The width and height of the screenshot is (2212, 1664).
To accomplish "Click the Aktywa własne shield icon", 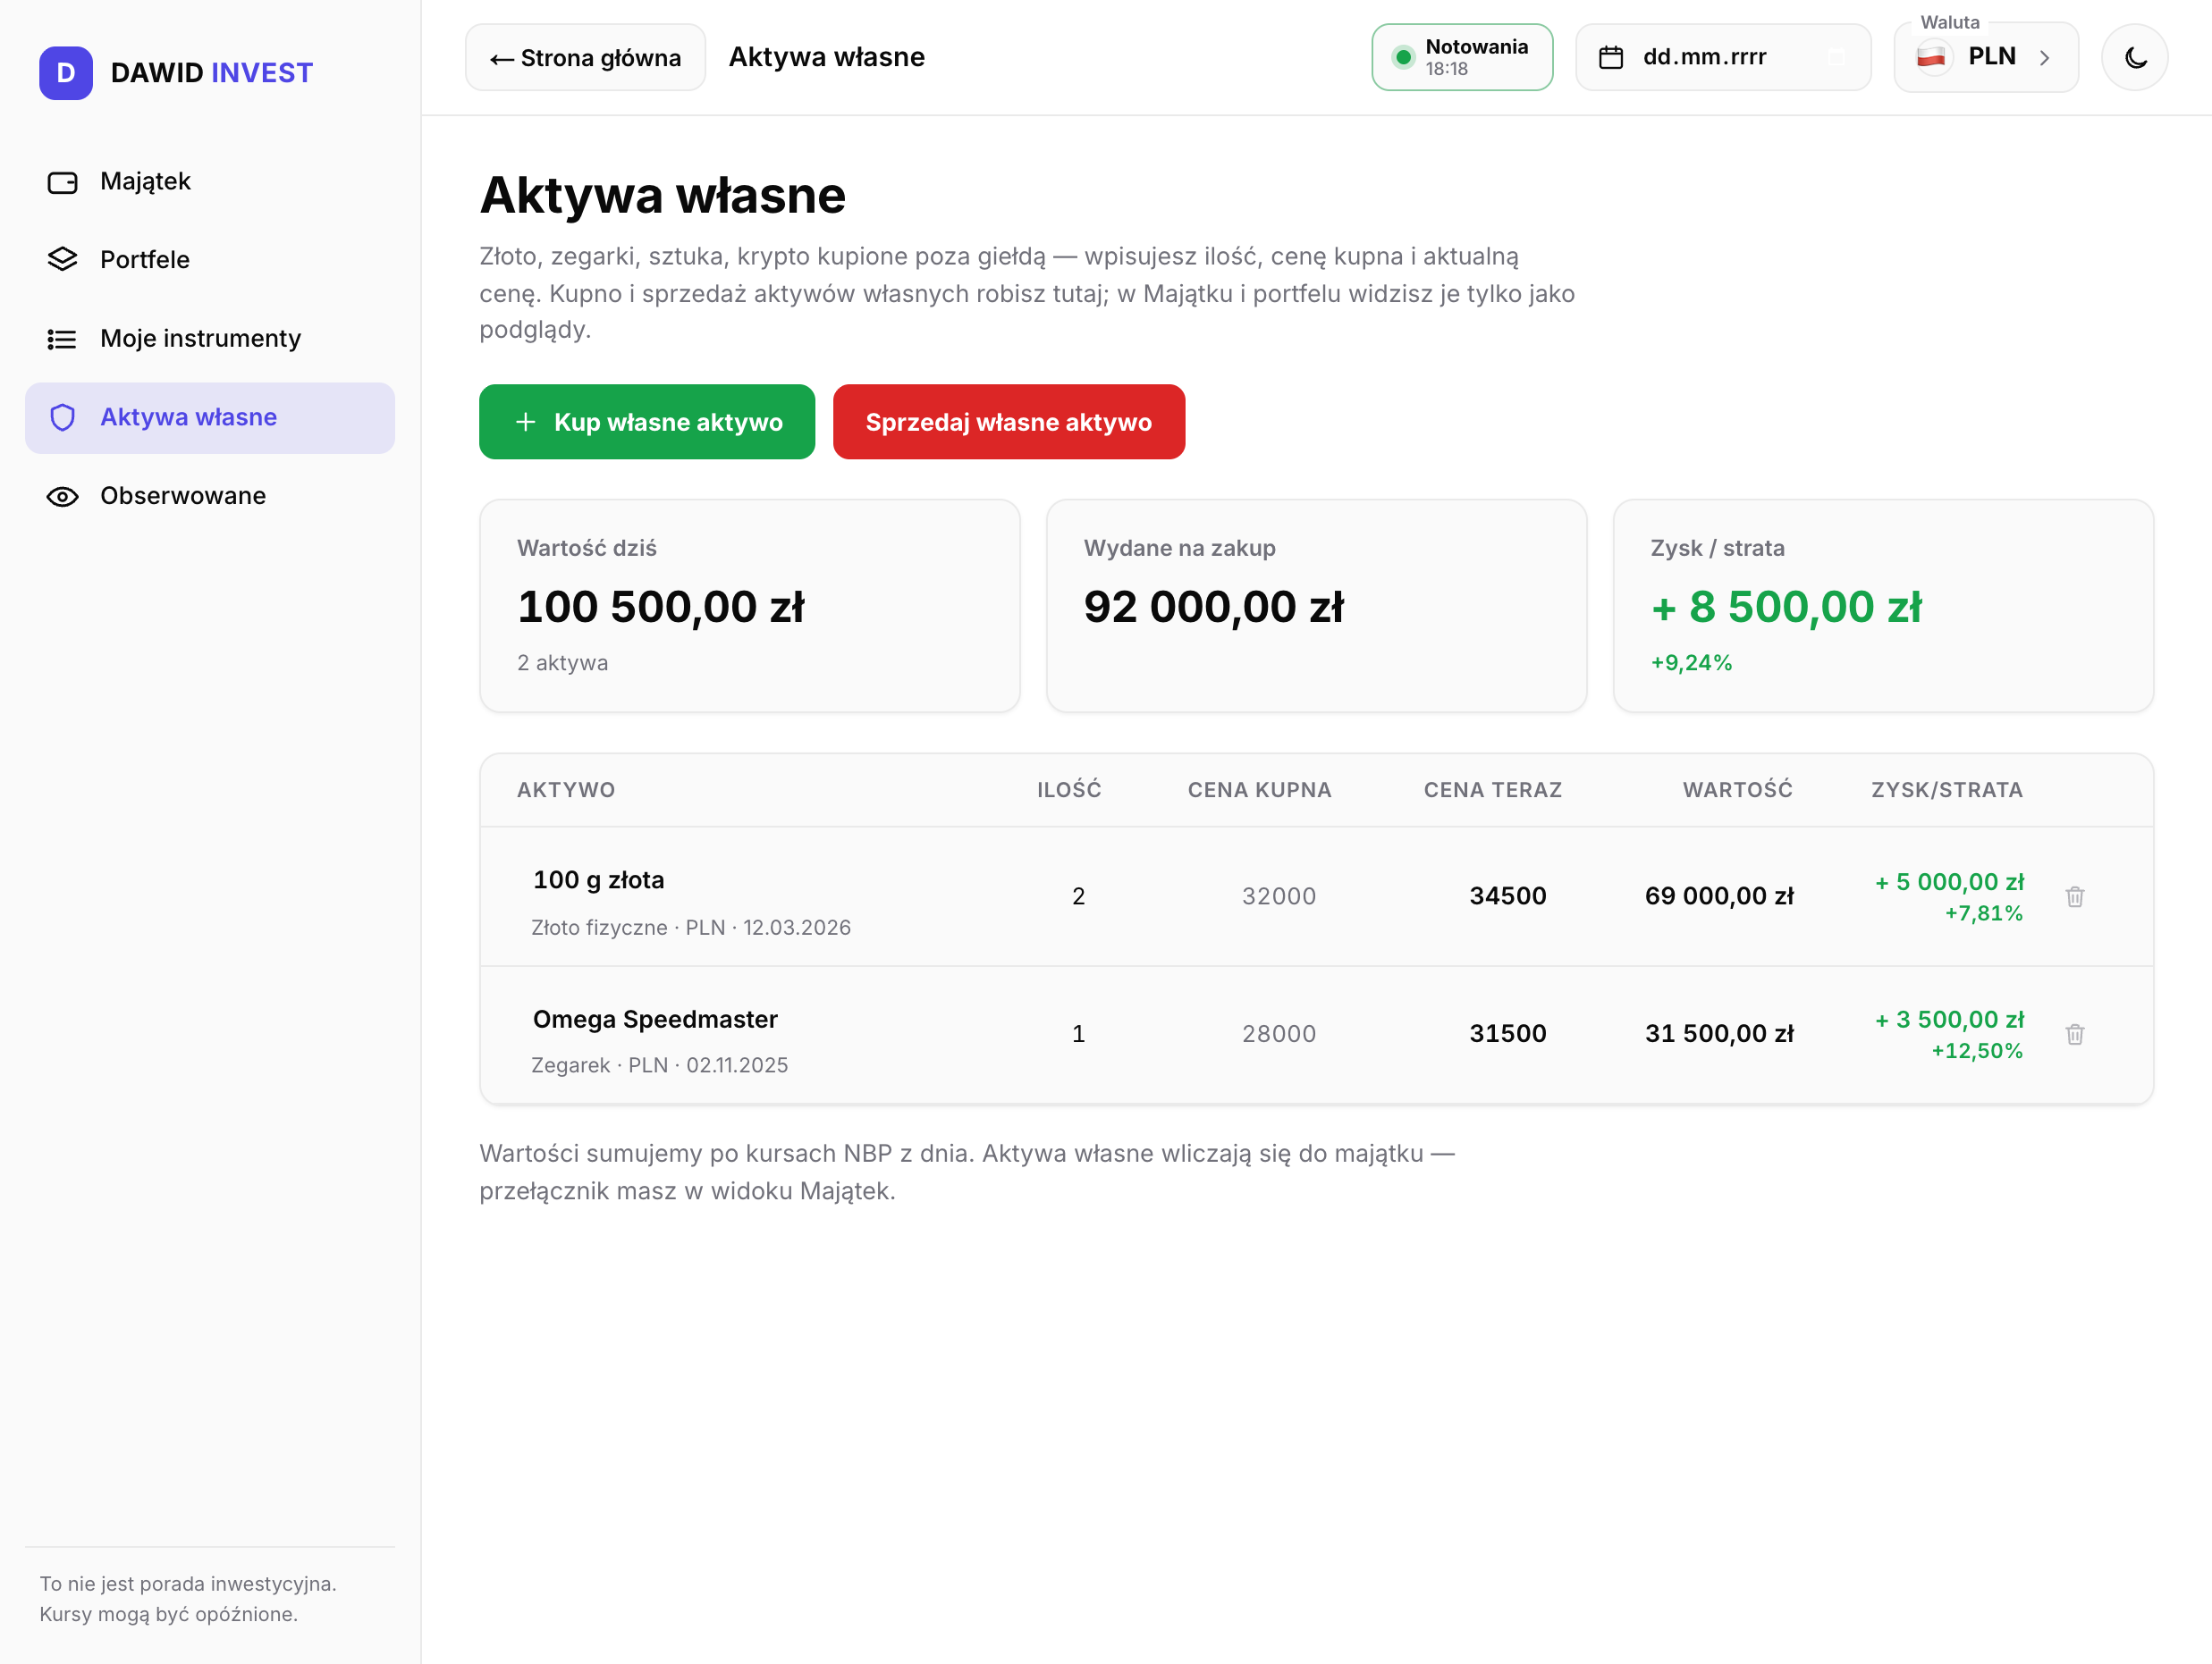I will (x=62, y=417).
